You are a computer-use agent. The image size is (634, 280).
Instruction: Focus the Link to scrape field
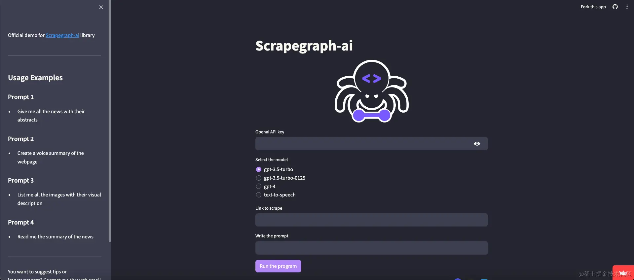[371, 220]
